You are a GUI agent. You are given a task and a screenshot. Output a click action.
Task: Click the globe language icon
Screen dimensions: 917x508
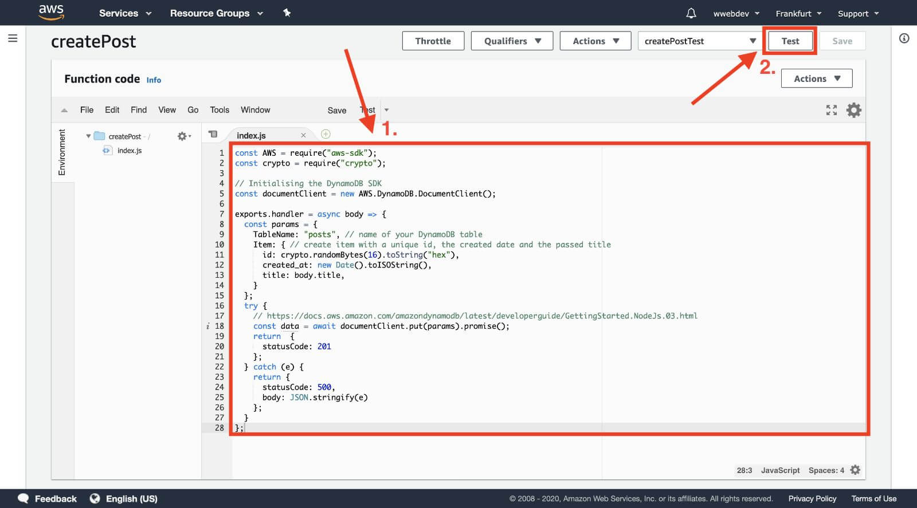(95, 498)
